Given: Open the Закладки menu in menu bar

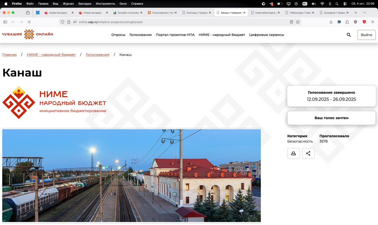Looking at the screenshot, I should [85, 4].
